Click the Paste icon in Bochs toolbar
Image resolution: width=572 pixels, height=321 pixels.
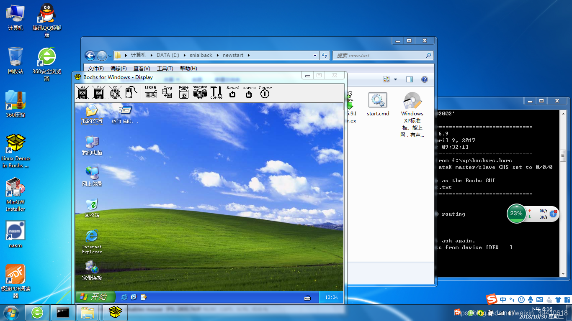[183, 92]
